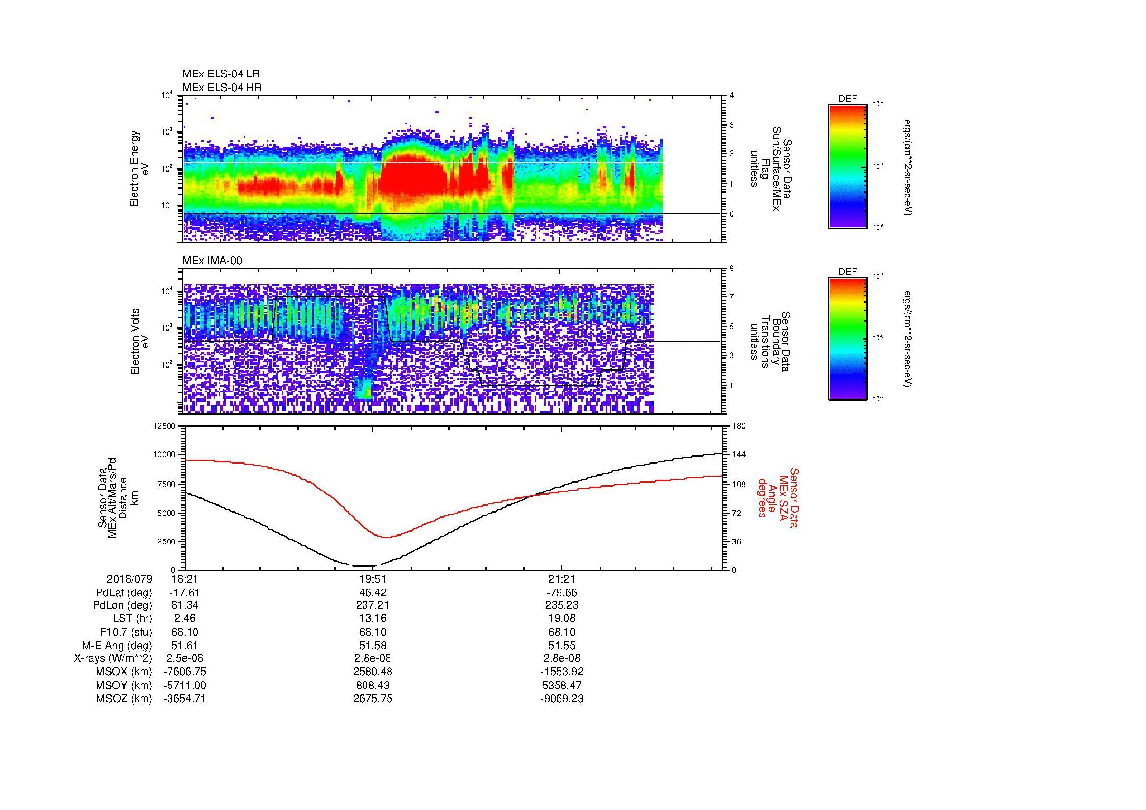Click the red 'MEx SZA Angle degrees' axis label
The width and height of the screenshot is (1146, 810).
[x=778, y=497]
